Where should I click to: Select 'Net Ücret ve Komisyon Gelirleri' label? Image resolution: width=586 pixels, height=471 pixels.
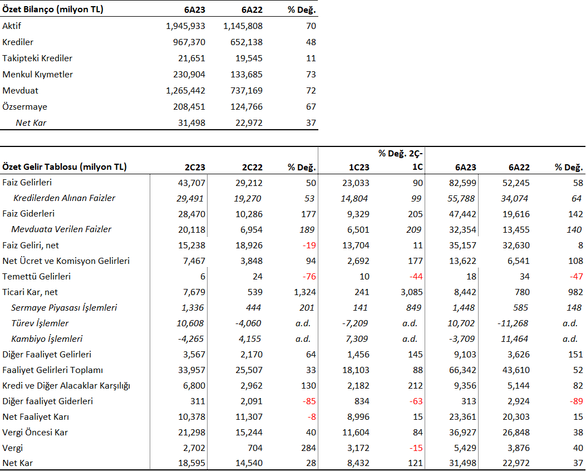(66, 261)
